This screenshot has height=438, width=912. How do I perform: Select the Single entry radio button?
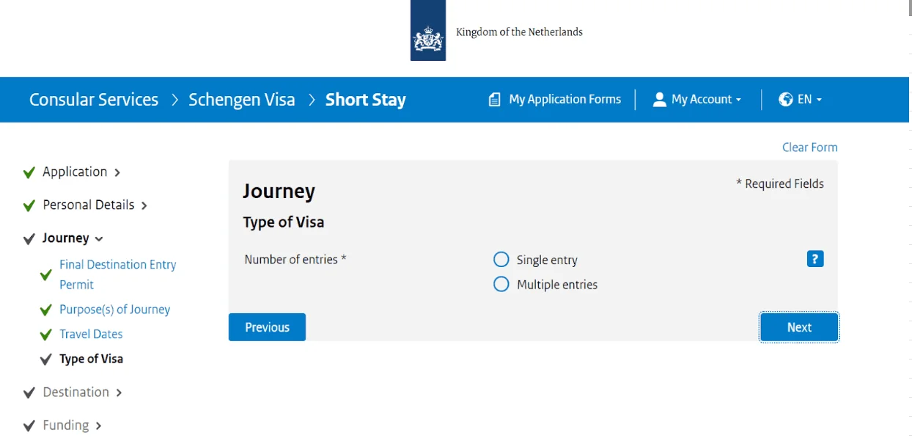click(501, 260)
